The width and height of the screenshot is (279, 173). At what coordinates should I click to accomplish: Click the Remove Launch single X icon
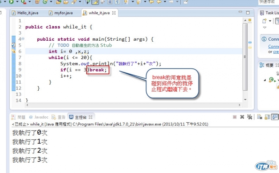tap(242, 117)
